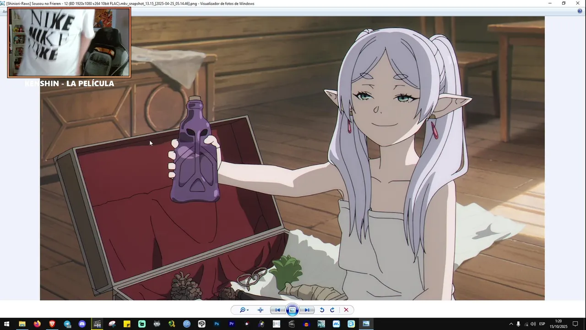Delete the photo with the red X
The width and height of the screenshot is (586, 330).
(x=346, y=310)
